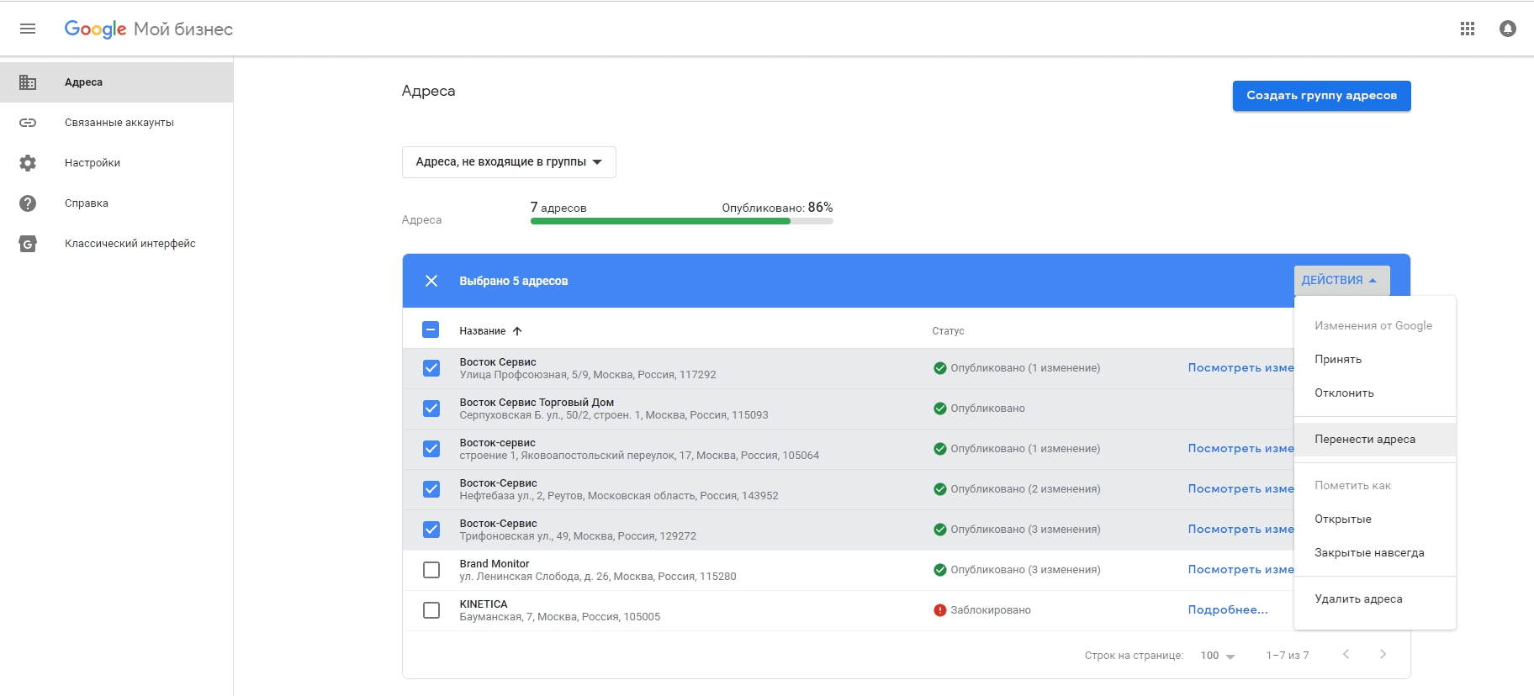Mark as Открытые in menu
This screenshot has width=1534, height=696.
click(1375, 519)
